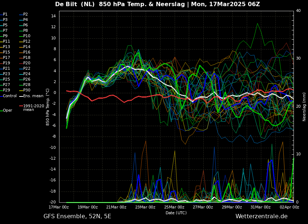Viewport: 308px width, 224px height.
Task: Click legend item P7
Action: pos(4,31)
